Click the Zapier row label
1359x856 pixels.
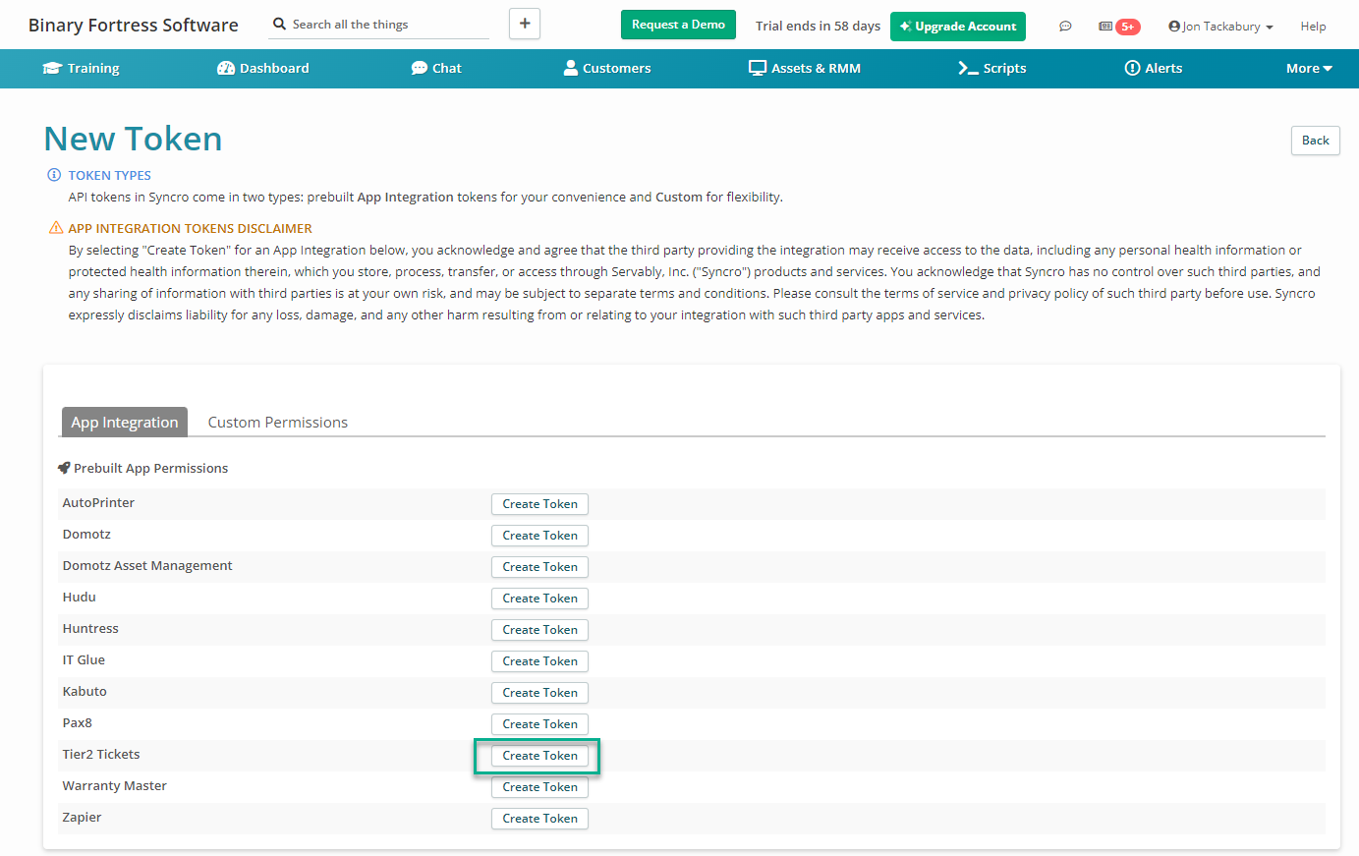[82, 818]
